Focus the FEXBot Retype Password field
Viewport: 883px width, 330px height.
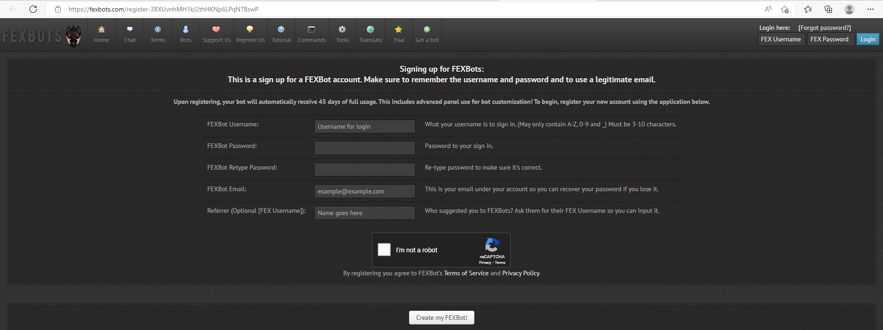(365, 170)
